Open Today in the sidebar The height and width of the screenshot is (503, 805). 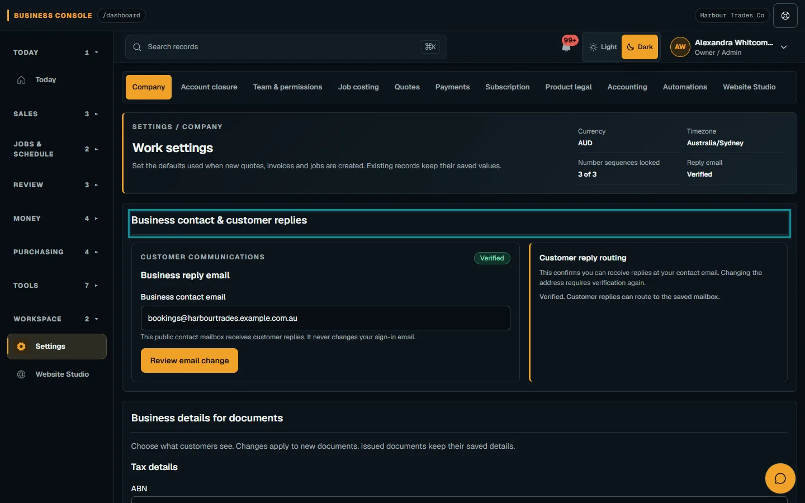coord(57,80)
